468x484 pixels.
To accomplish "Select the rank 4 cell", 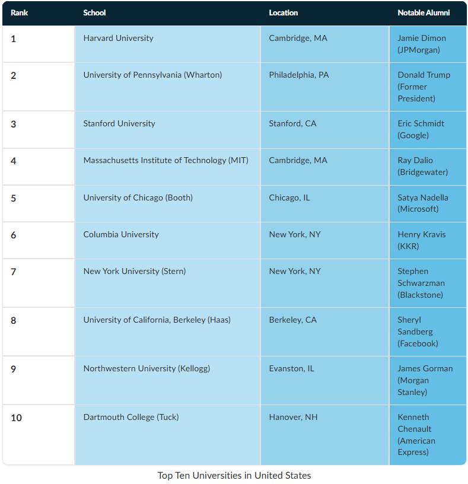I will tap(39, 167).
